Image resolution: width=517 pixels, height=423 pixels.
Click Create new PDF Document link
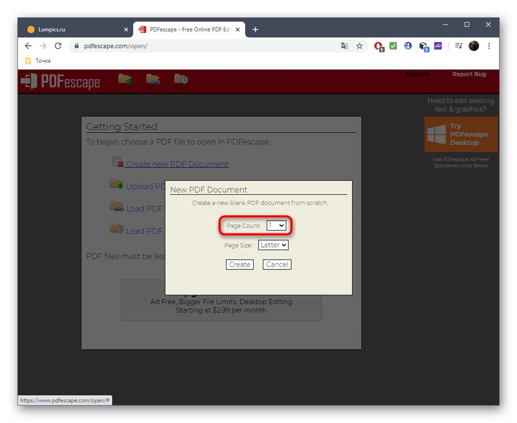pos(177,164)
